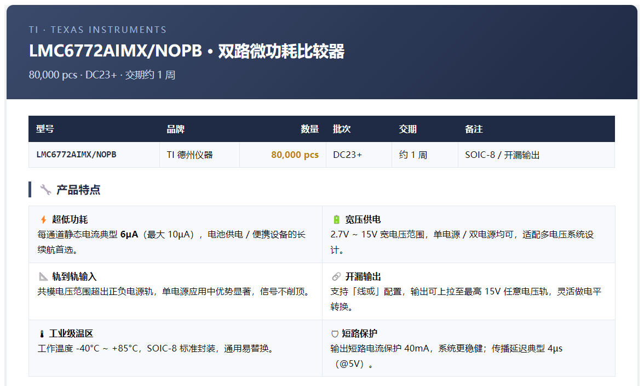Image resolution: width=644 pixels, height=386 pixels.
Task: Click the 产品特点 section heading
Action: pyautogui.click(x=78, y=190)
